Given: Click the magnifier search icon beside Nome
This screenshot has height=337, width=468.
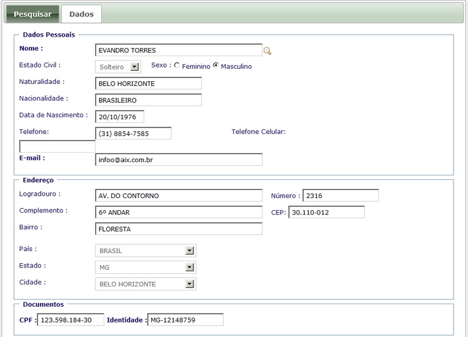Looking at the screenshot, I should [x=268, y=51].
